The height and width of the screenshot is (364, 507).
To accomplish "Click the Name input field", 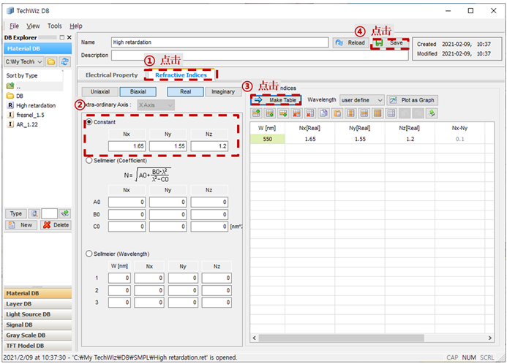I will point(220,42).
